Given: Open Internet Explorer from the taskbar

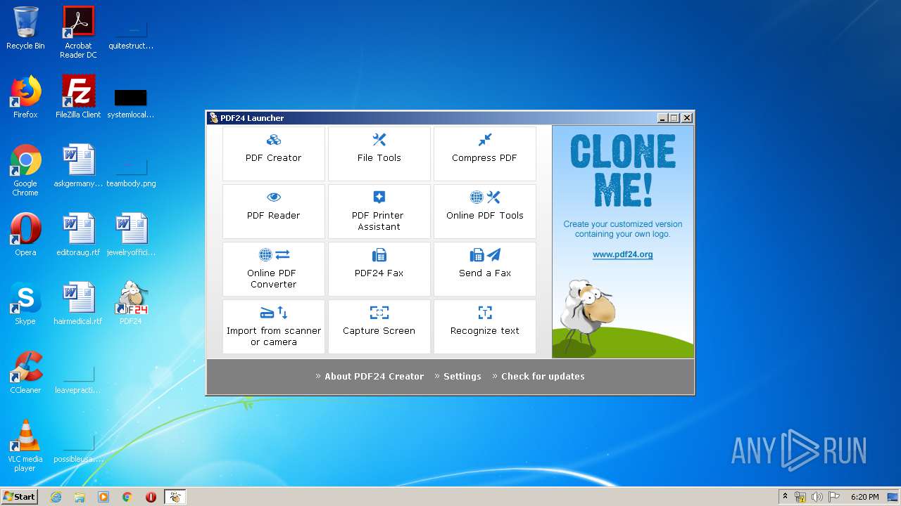Looking at the screenshot, I should [56, 497].
